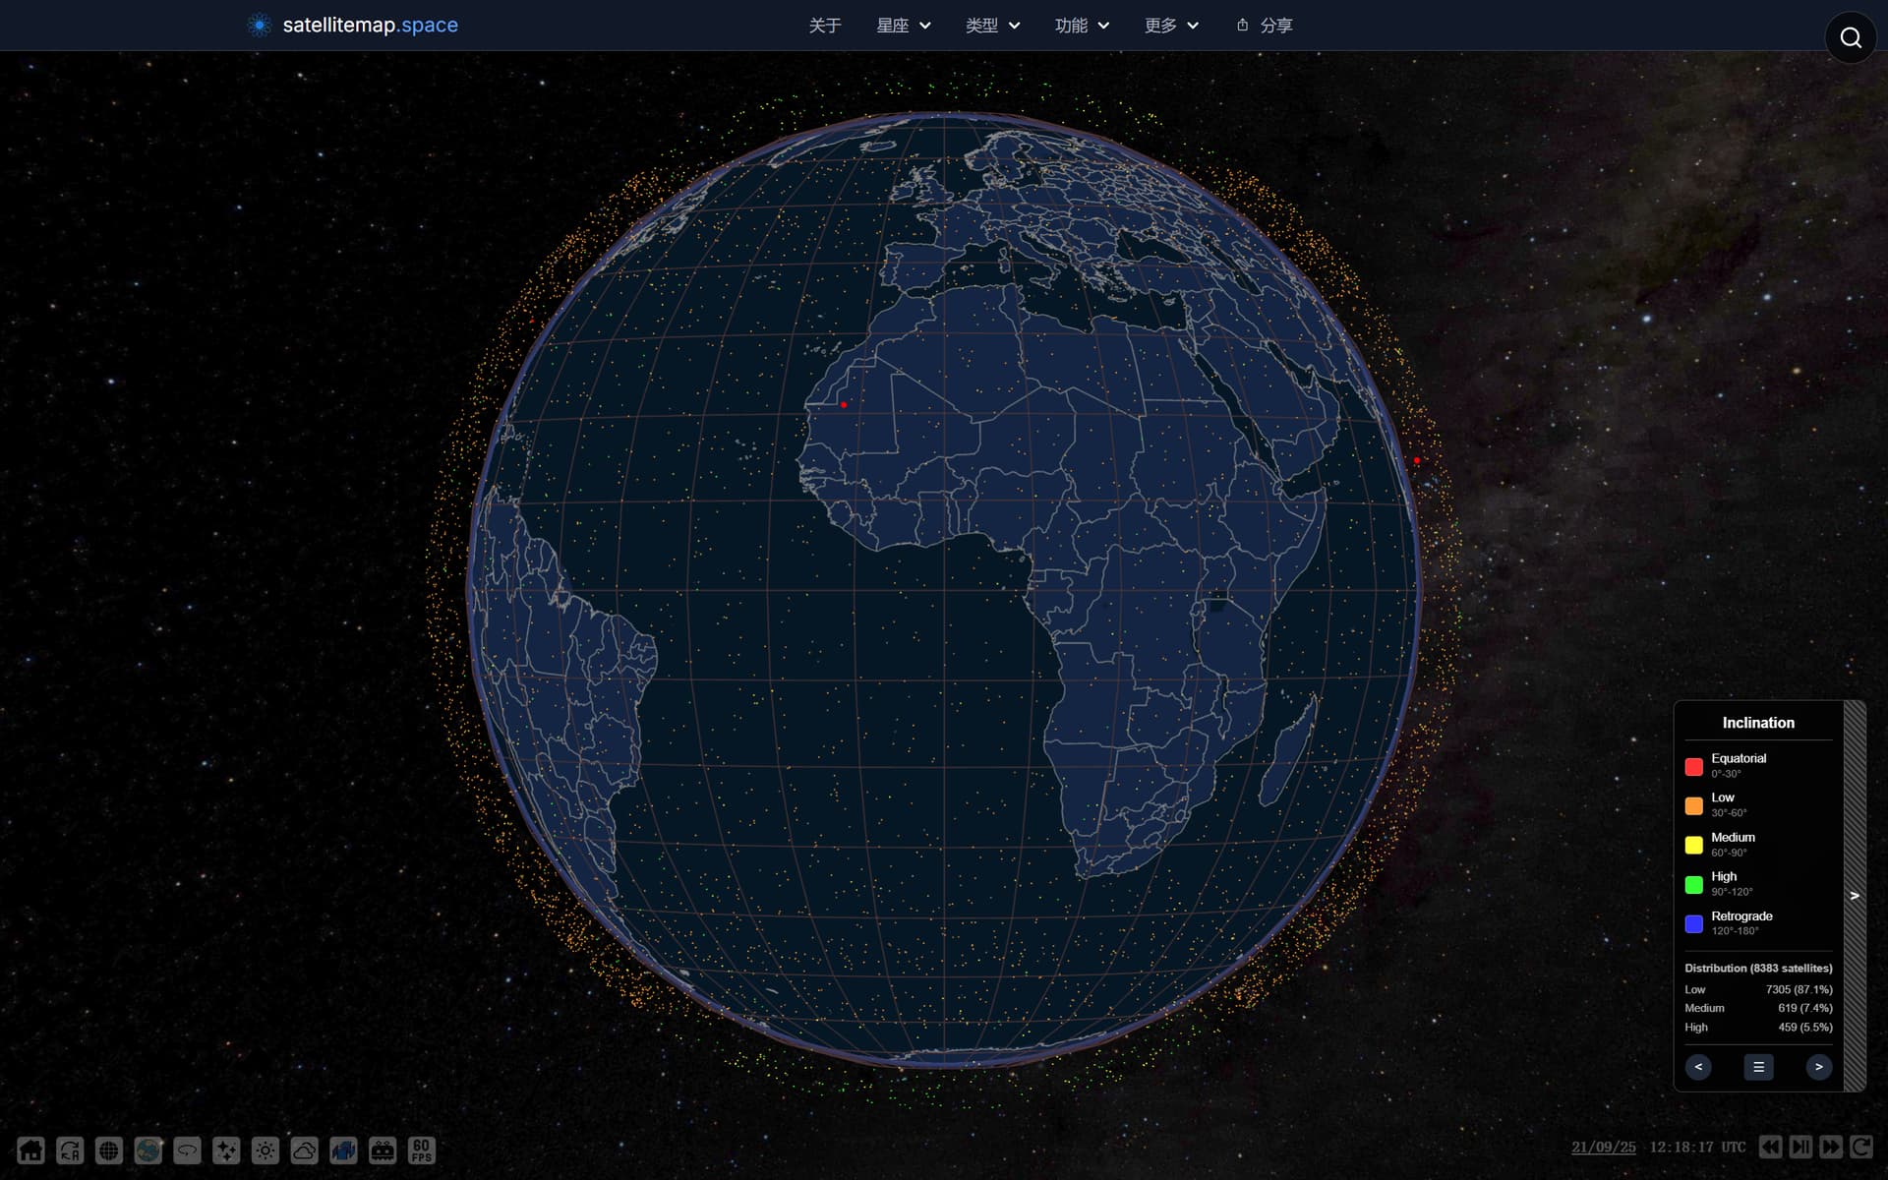Click the clouds layer icon

[305, 1150]
